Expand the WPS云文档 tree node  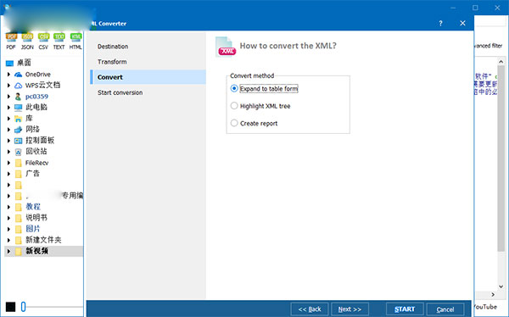(8, 86)
